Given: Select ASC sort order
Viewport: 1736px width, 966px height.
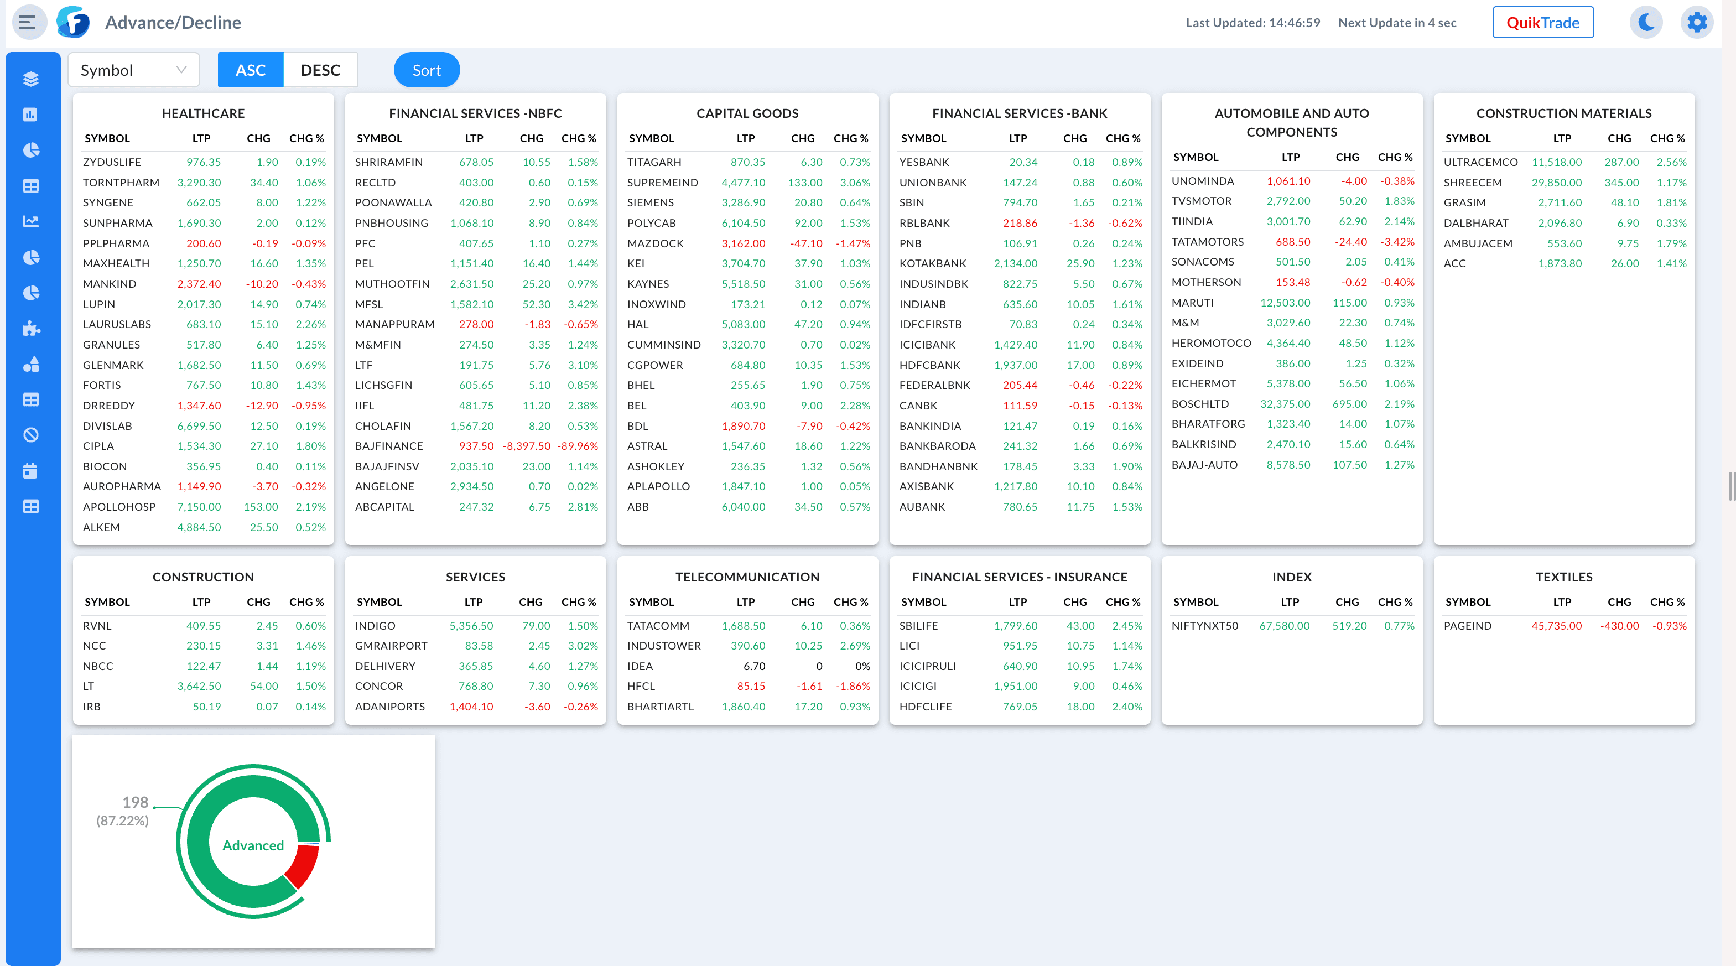Looking at the screenshot, I should pyautogui.click(x=251, y=70).
